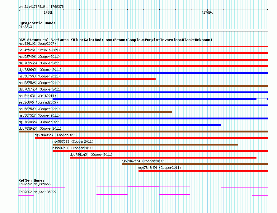
Task: Click the thin red nsv834102 feature line
Action: coord(143,47)
